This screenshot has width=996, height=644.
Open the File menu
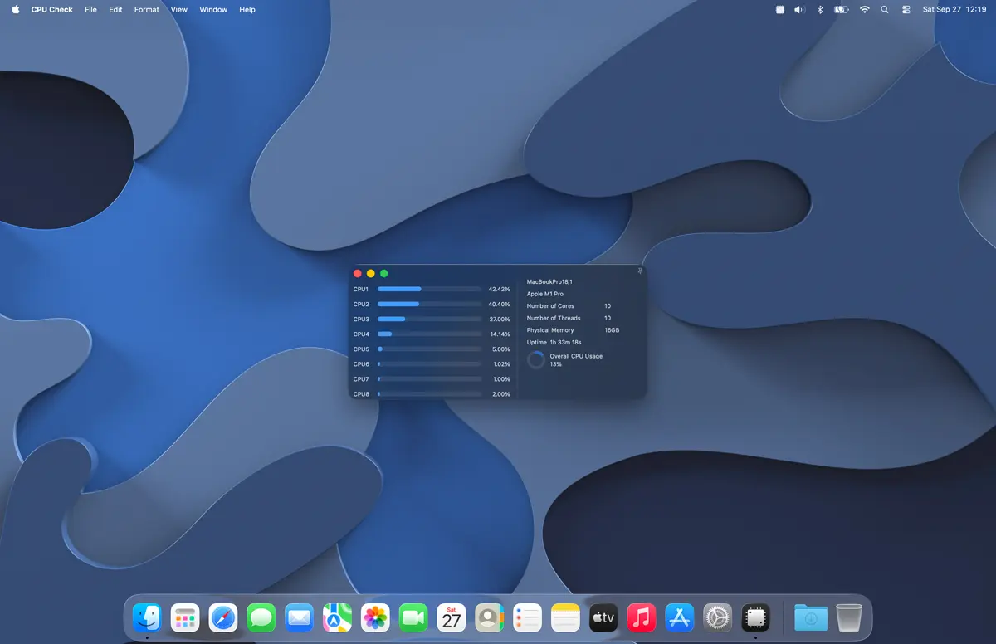tap(90, 10)
